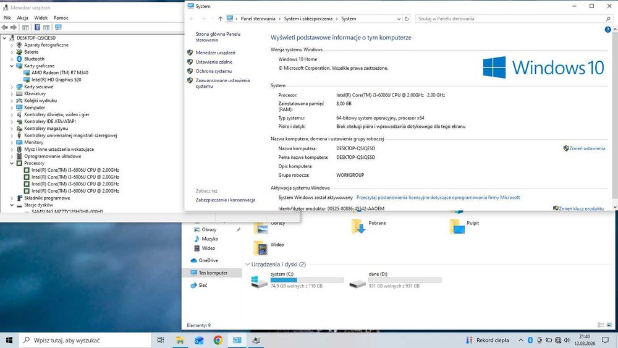The image size is (618, 348).
Task: Select Kontrolery IDE ATA/ATAPI entry
Action: click(x=49, y=121)
